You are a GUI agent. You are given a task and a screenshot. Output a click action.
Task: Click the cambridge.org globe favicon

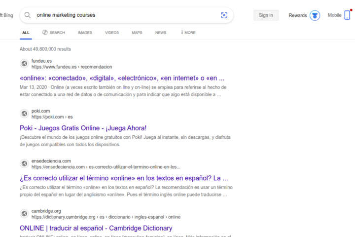tap(24, 214)
